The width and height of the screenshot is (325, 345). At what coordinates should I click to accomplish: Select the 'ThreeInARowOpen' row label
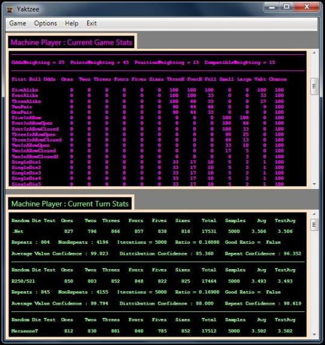click(34, 134)
